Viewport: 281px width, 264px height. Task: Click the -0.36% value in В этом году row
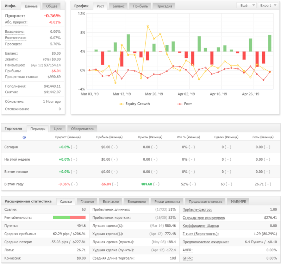tap(64, 184)
